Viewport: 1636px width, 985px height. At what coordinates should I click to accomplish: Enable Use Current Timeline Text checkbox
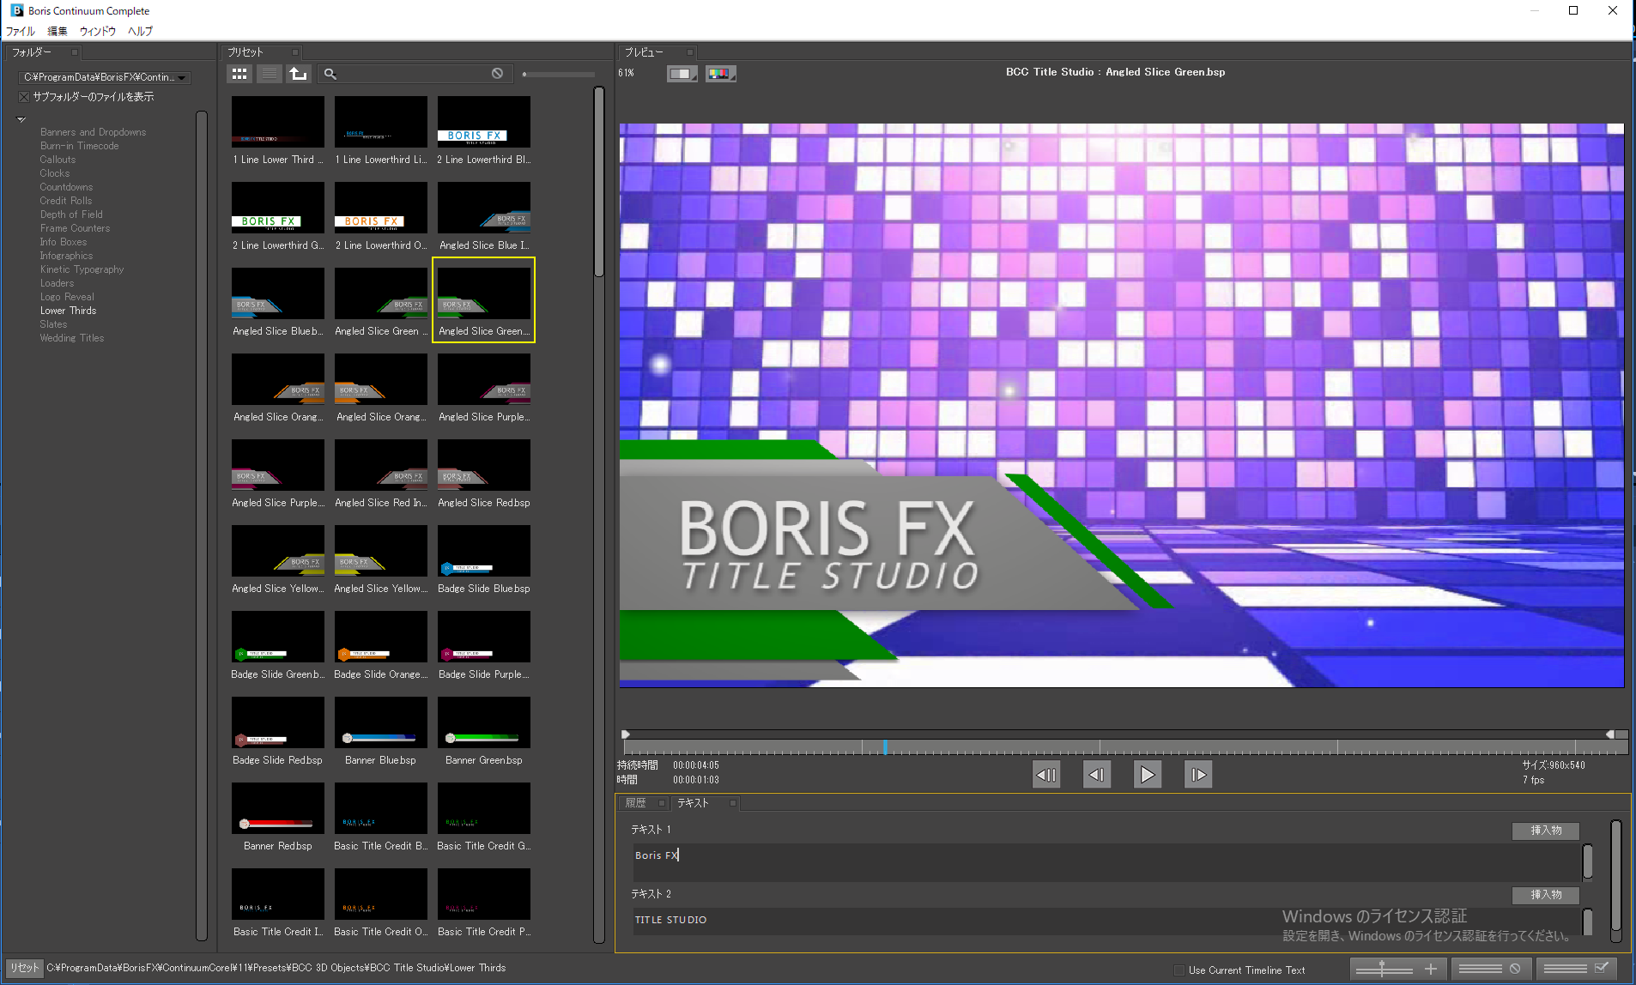pos(1179,970)
